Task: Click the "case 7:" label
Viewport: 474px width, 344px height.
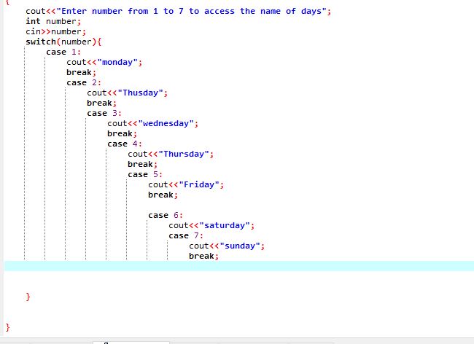Action: tap(186, 235)
